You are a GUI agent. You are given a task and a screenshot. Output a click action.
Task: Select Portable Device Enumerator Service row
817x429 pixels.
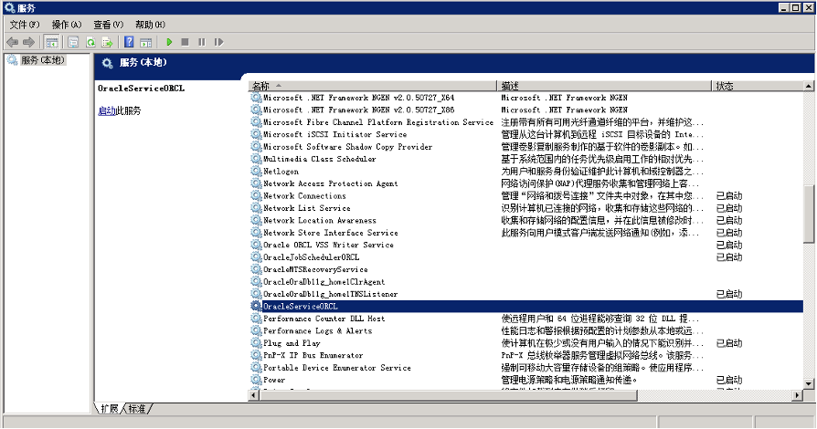526,368
